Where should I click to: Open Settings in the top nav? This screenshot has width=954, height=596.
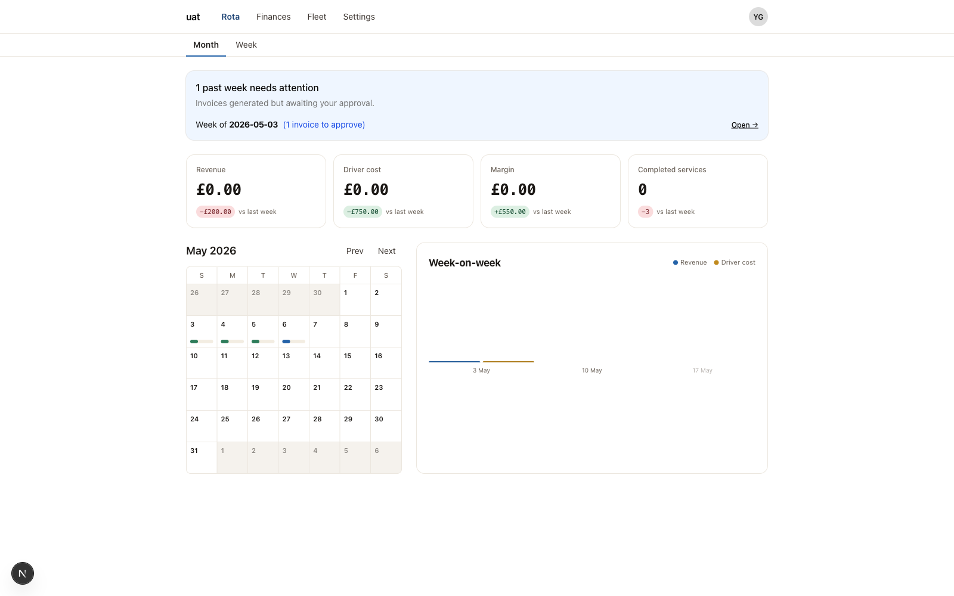[x=359, y=17]
